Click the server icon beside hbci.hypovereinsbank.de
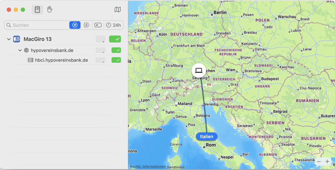This screenshot has width=335, height=170. tap(30, 60)
